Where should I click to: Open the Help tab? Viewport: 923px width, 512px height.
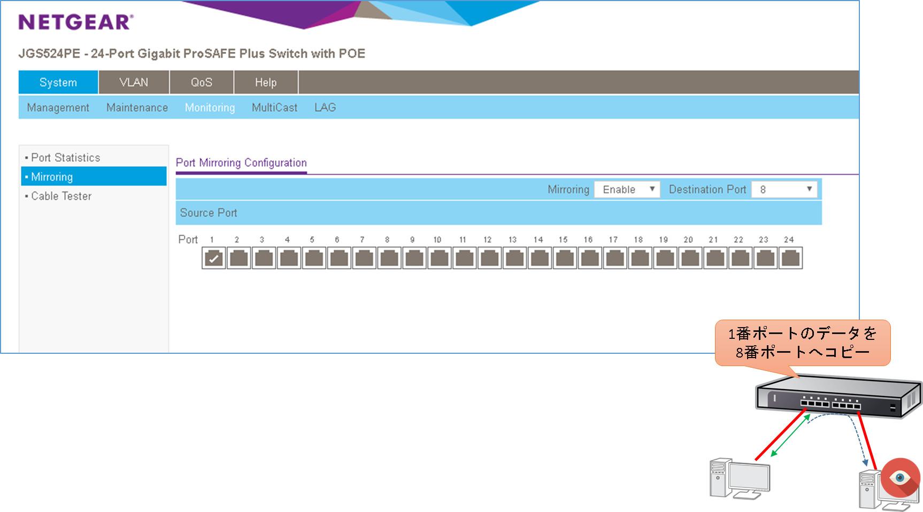266,82
